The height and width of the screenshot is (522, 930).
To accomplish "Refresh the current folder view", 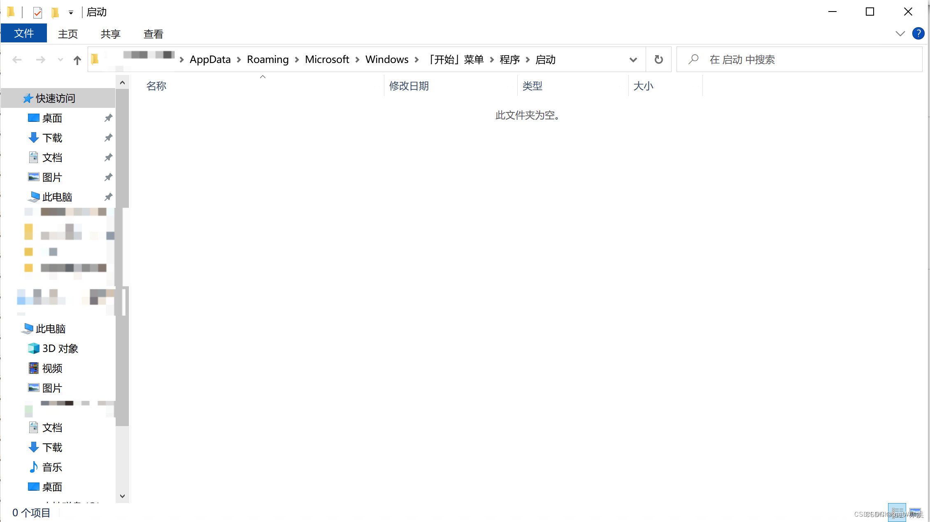I will pos(658,60).
